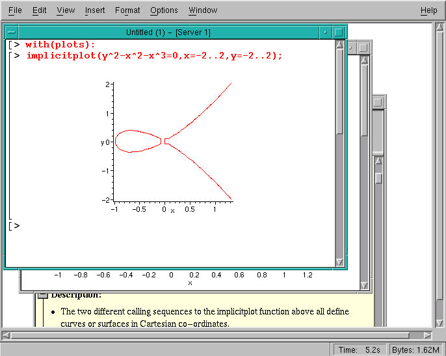This screenshot has height=356, width=446.
Task: Open the Untitled (1) window menu button
Action: [12, 32]
